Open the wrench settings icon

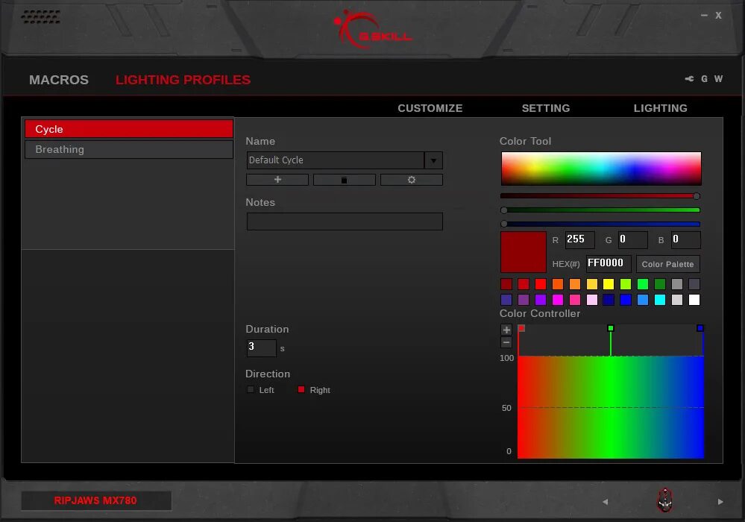tap(689, 79)
